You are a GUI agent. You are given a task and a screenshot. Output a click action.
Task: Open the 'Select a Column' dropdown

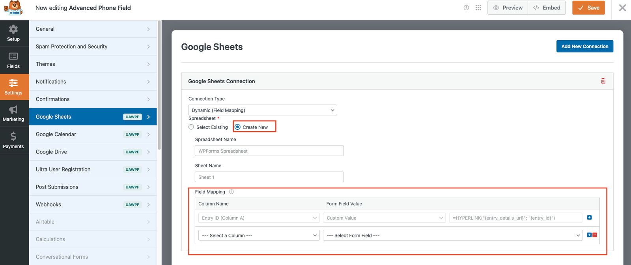click(259, 235)
